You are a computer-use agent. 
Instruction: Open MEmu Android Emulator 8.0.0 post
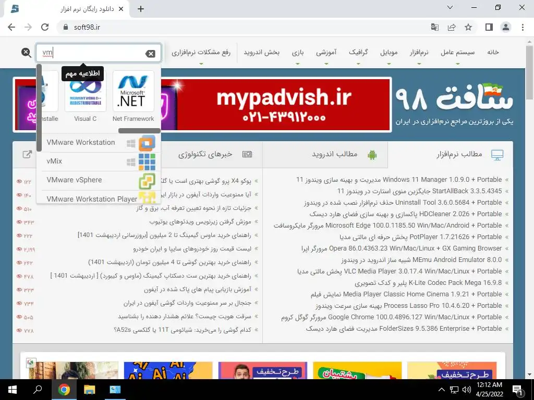[421, 260]
